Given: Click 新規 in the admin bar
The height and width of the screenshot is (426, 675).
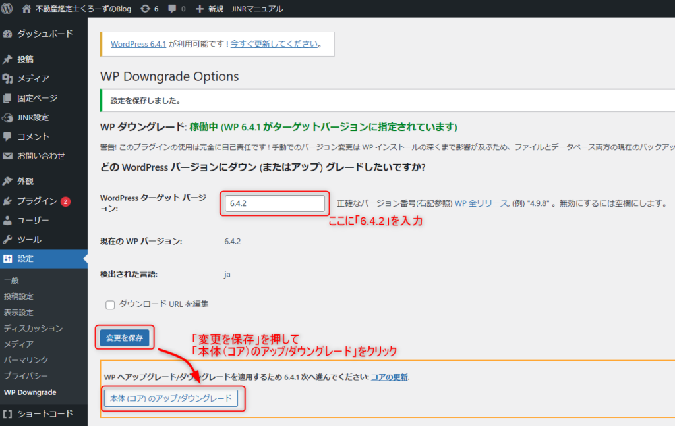Looking at the screenshot, I should (x=216, y=9).
